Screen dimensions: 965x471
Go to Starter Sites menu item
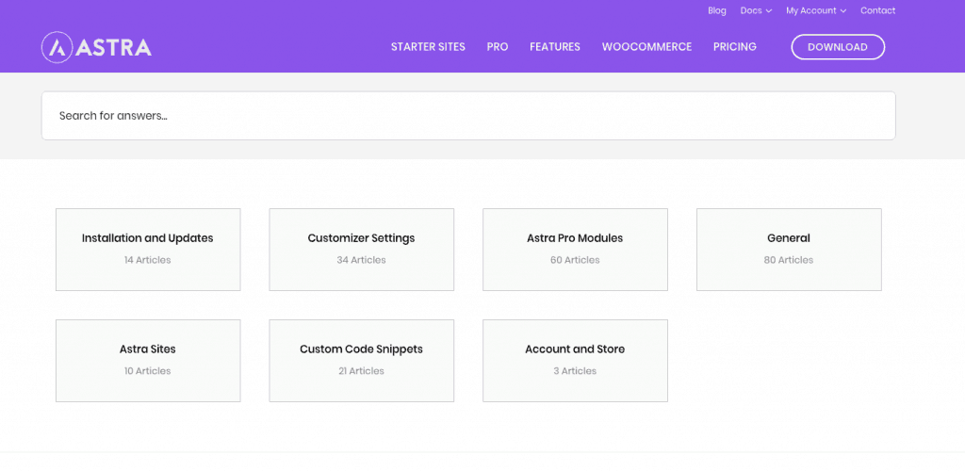429,47
